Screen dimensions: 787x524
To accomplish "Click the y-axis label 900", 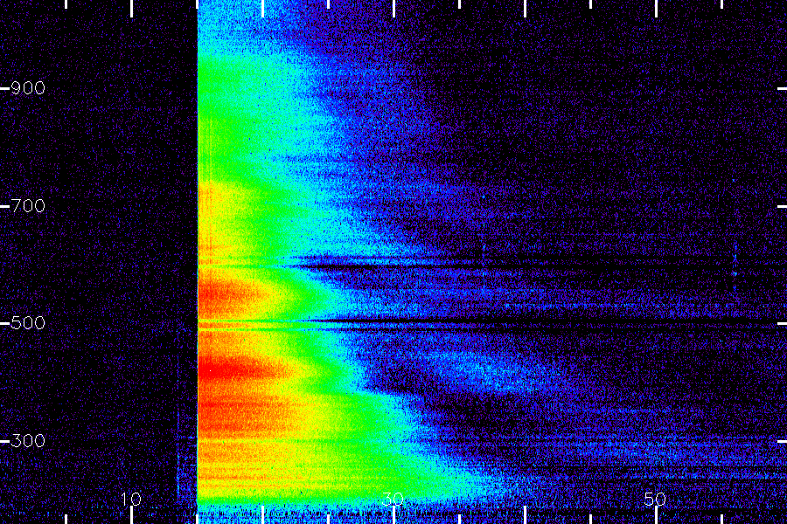I will [x=28, y=88].
